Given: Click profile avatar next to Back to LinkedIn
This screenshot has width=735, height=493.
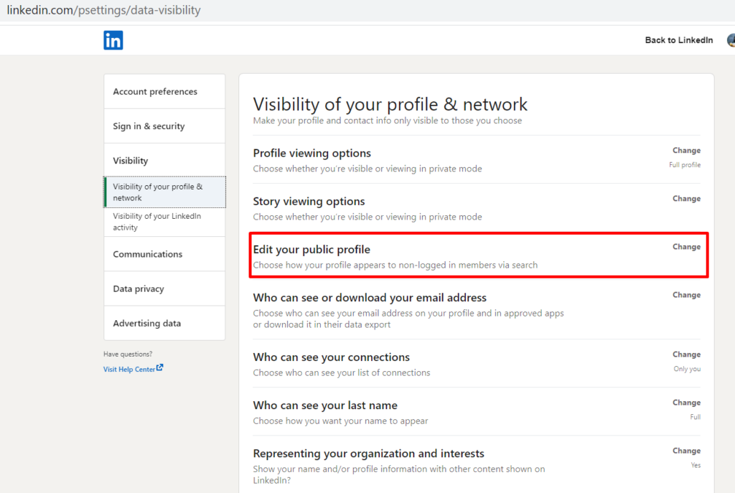Looking at the screenshot, I should (731, 40).
